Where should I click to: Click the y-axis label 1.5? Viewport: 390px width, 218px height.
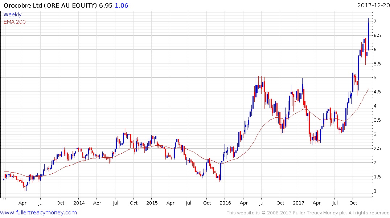(377, 177)
